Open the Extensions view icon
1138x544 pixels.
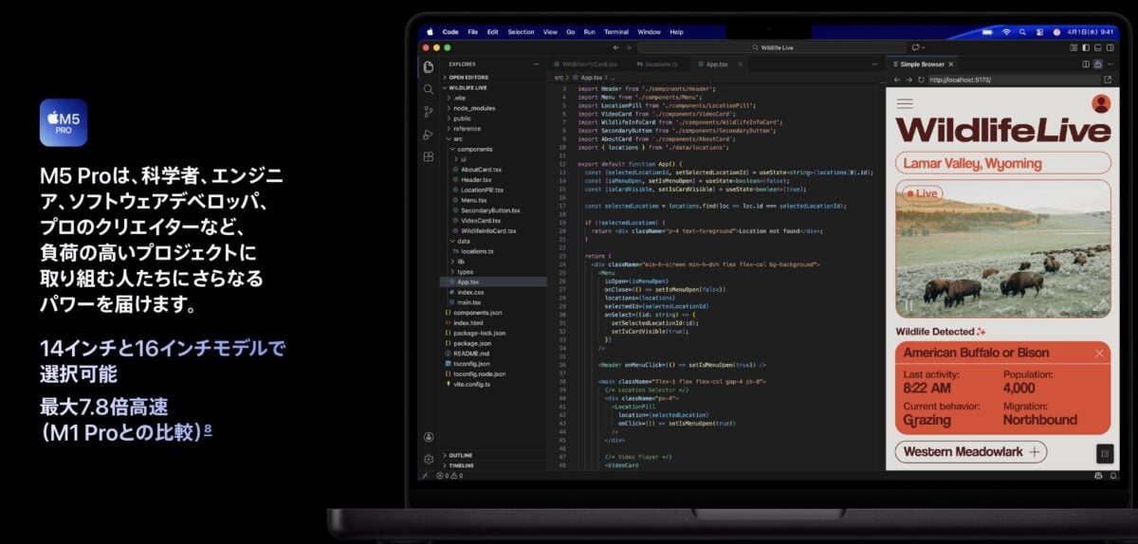tap(429, 156)
